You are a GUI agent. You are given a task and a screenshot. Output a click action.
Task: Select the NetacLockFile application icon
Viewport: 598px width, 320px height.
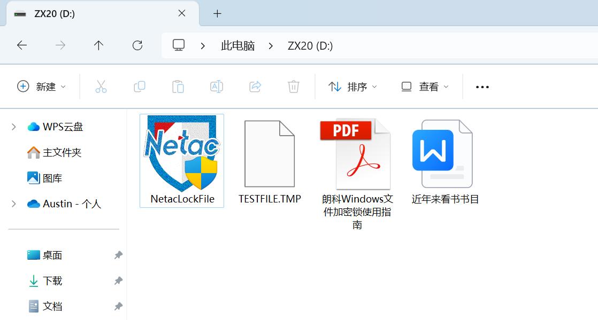coord(182,153)
